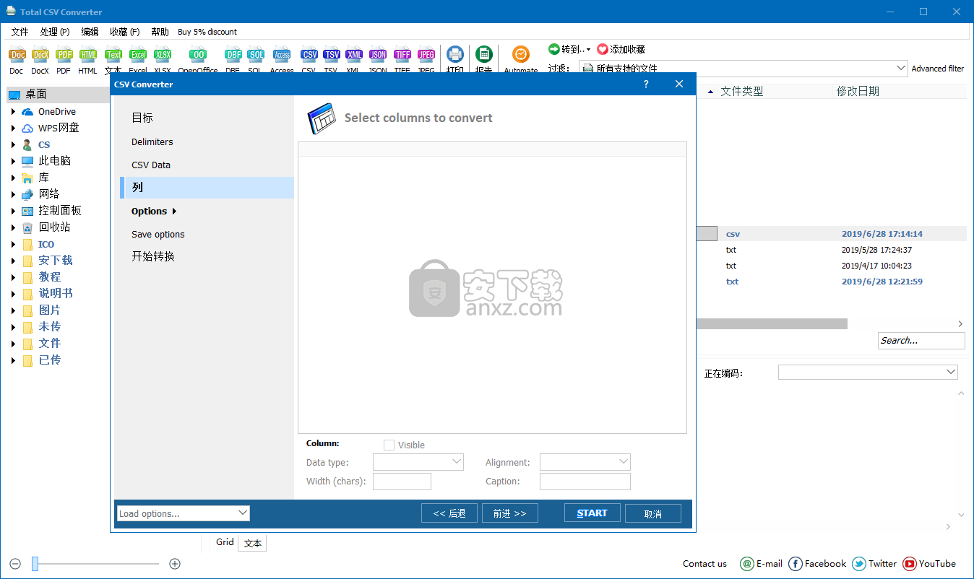Visit the Facebook page link
Screen dimensions: 974x579
coord(817,564)
